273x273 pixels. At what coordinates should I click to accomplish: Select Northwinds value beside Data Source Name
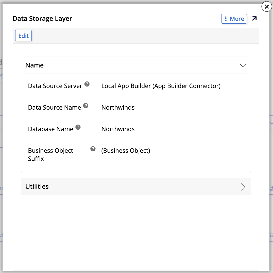[118, 107]
